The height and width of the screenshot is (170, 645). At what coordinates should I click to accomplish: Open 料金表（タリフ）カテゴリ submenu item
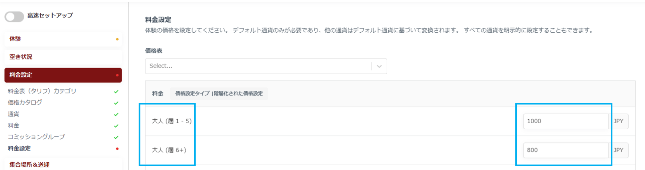(42, 91)
